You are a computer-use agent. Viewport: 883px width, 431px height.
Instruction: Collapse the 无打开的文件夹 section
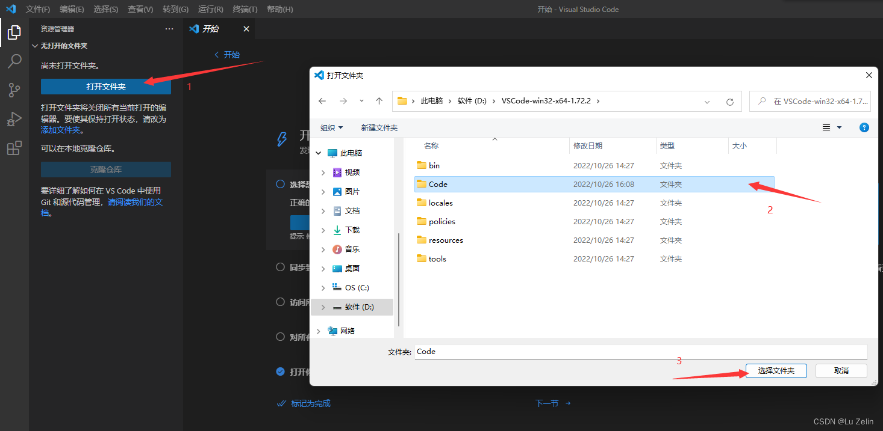pos(36,46)
